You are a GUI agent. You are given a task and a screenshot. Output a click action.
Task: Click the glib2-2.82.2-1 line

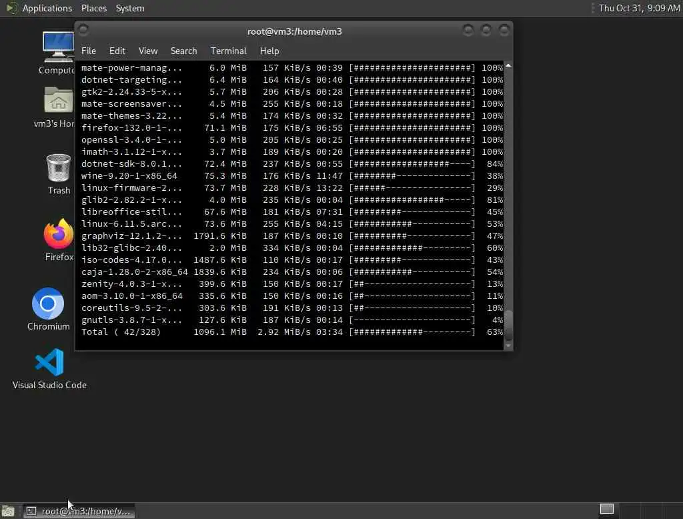click(x=292, y=200)
